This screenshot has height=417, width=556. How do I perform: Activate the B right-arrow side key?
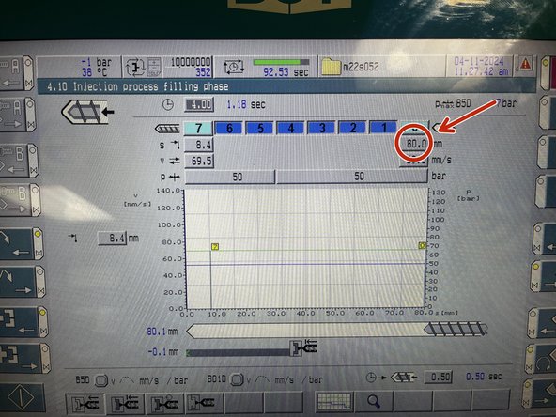pos(20,200)
